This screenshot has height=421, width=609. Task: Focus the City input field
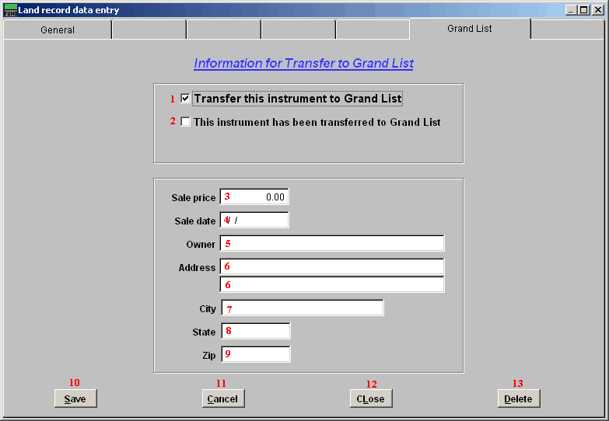303,308
